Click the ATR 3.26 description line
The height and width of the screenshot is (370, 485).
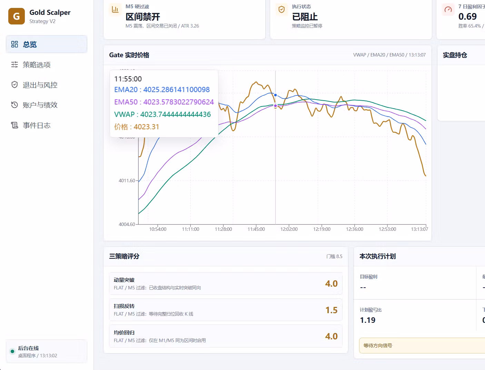[x=162, y=26]
